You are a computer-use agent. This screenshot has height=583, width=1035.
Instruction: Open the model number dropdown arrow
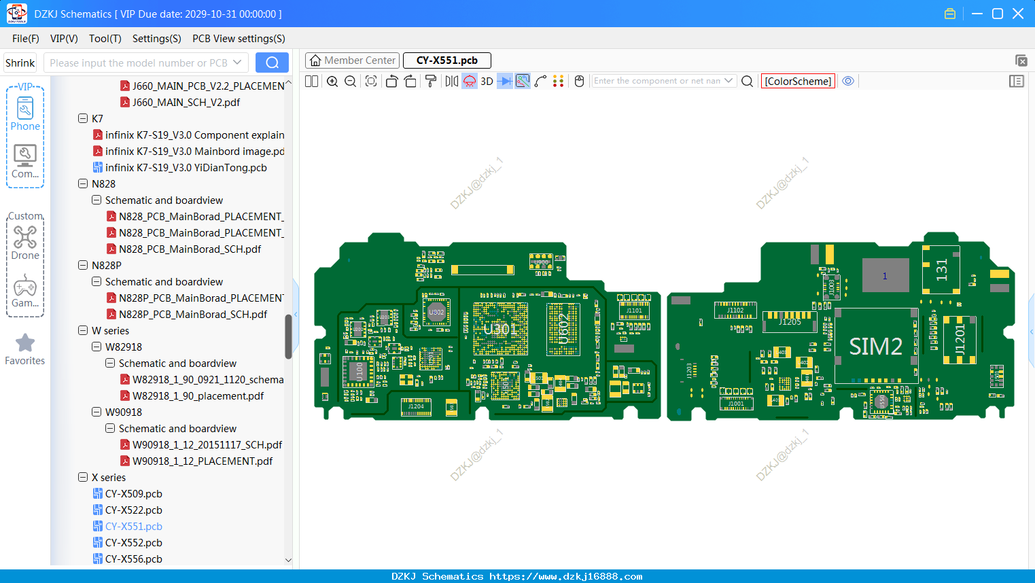[237, 63]
